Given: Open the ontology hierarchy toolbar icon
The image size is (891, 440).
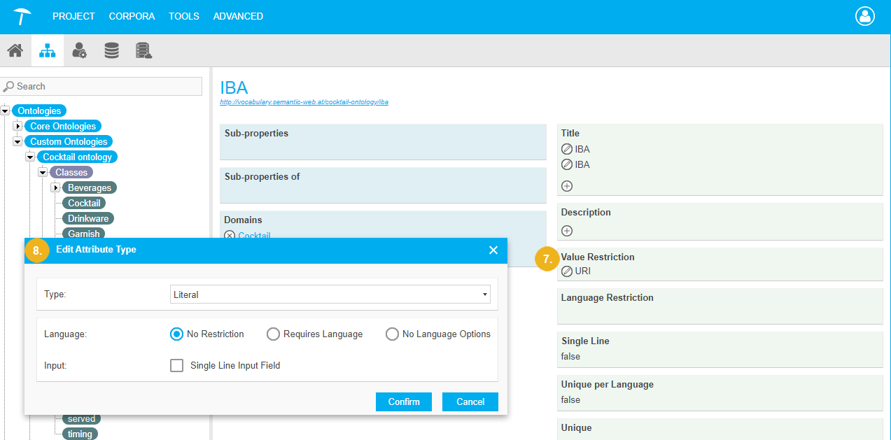Looking at the screenshot, I should pyautogui.click(x=48, y=50).
